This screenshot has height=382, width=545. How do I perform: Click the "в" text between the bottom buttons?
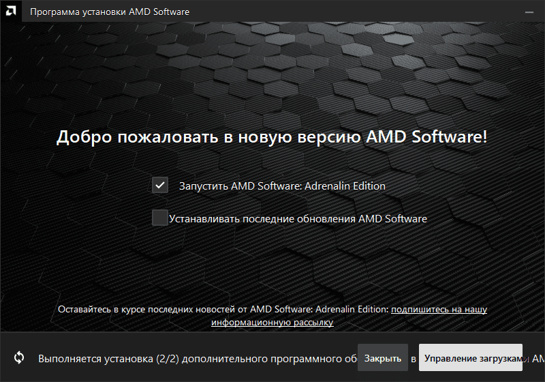(x=414, y=358)
